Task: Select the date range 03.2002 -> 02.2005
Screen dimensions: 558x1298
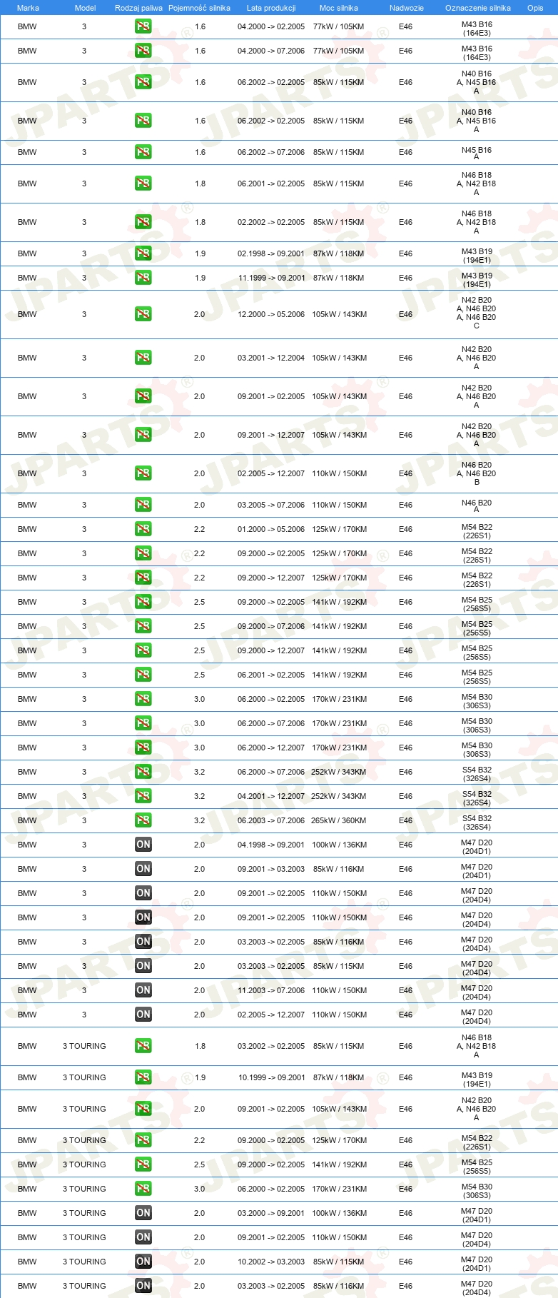Action: pos(271,1046)
